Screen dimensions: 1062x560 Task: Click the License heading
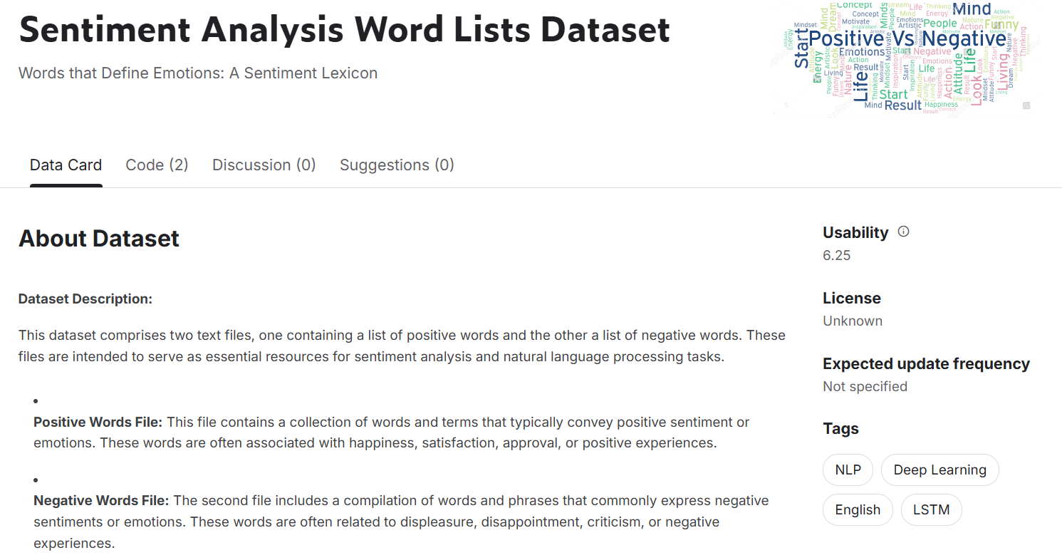click(x=852, y=298)
